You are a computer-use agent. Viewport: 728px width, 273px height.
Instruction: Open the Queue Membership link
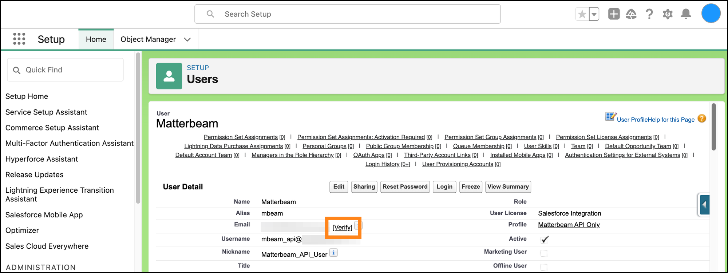click(479, 146)
